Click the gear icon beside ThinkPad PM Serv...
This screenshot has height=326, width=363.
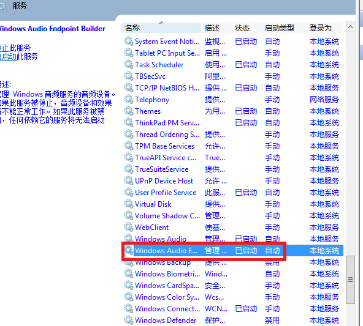pos(129,122)
